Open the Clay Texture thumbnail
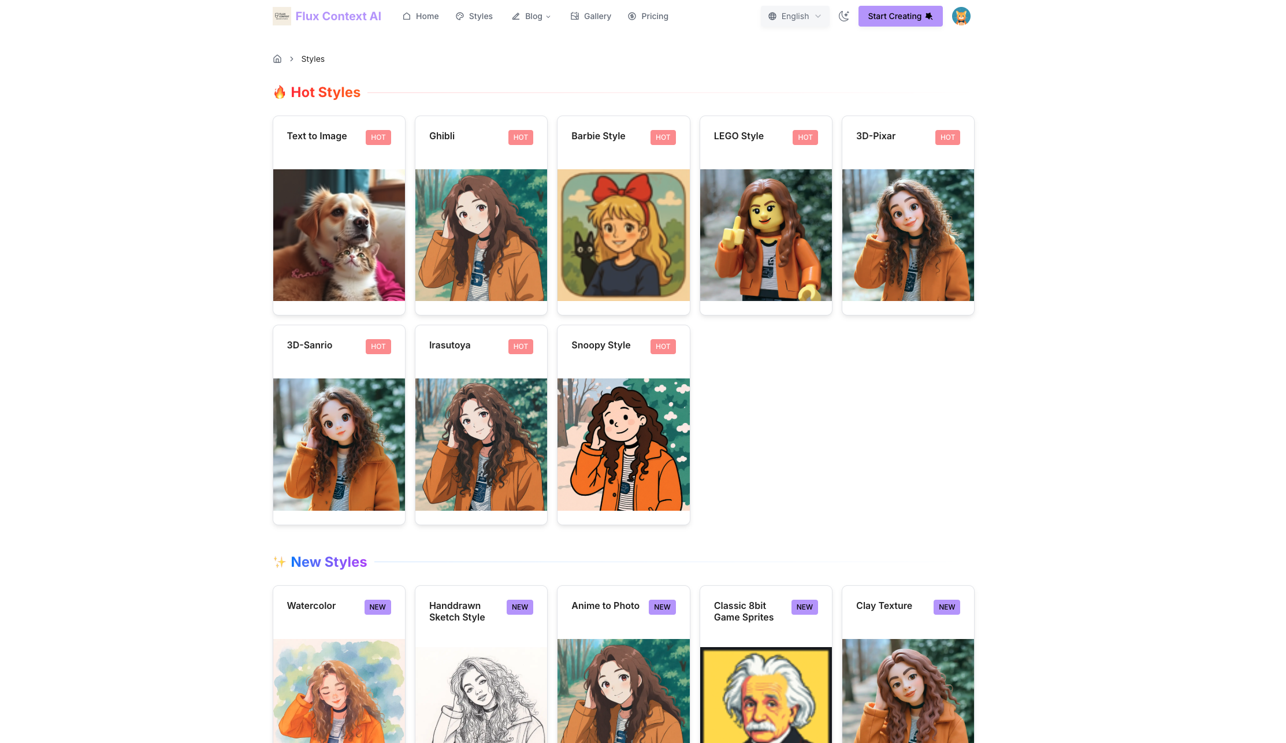 (908, 691)
